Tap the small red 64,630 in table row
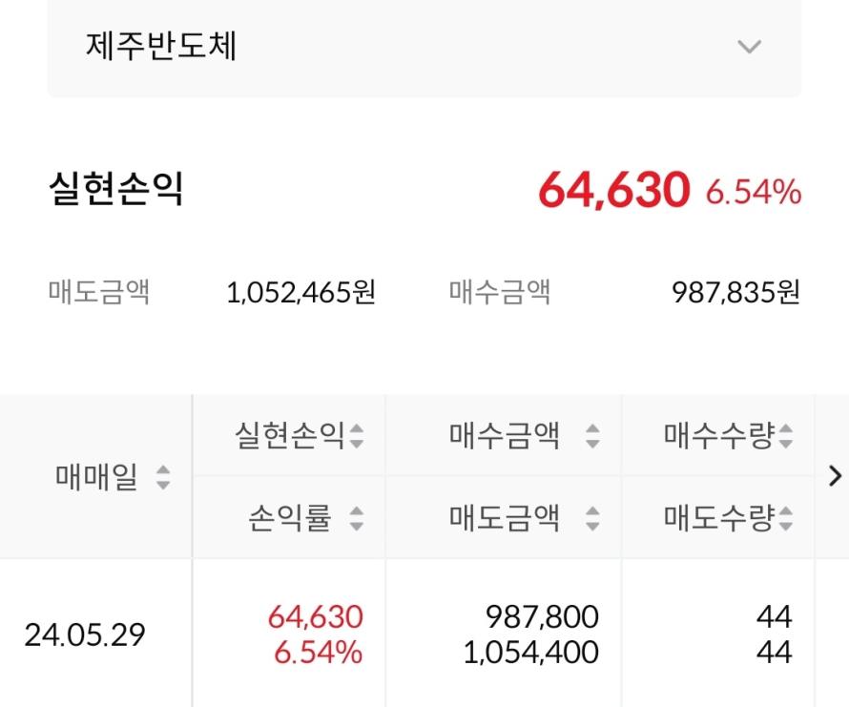Screen dimensions: 849x707 pyautogui.click(x=316, y=617)
